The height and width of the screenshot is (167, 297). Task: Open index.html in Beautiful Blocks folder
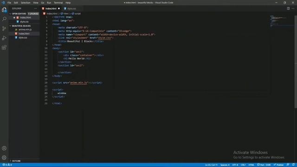tap(24, 33)
